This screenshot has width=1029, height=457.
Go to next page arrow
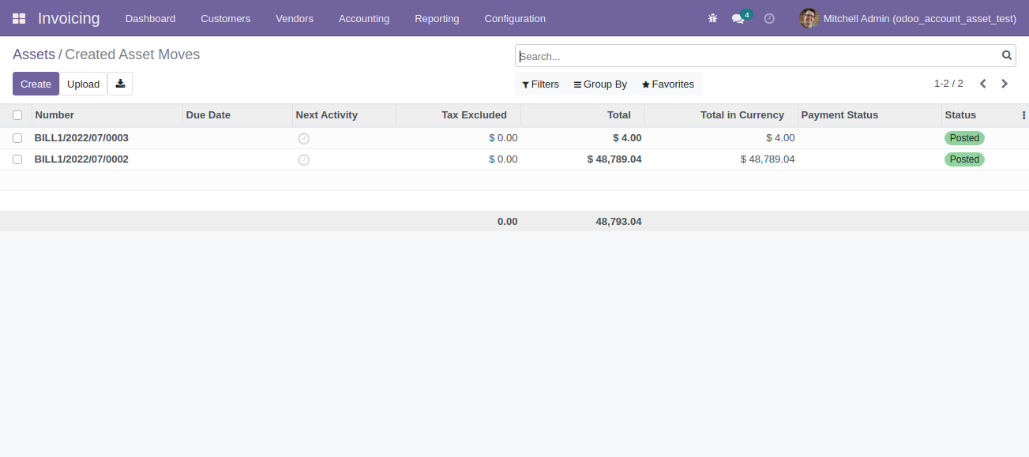(x=1005, y=84)
